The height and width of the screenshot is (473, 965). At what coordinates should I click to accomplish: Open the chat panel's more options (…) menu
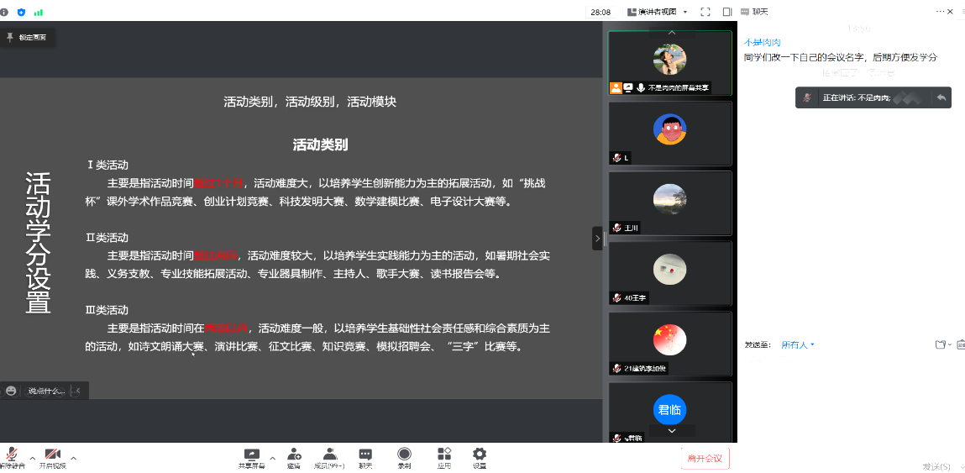tap(940, 12)
